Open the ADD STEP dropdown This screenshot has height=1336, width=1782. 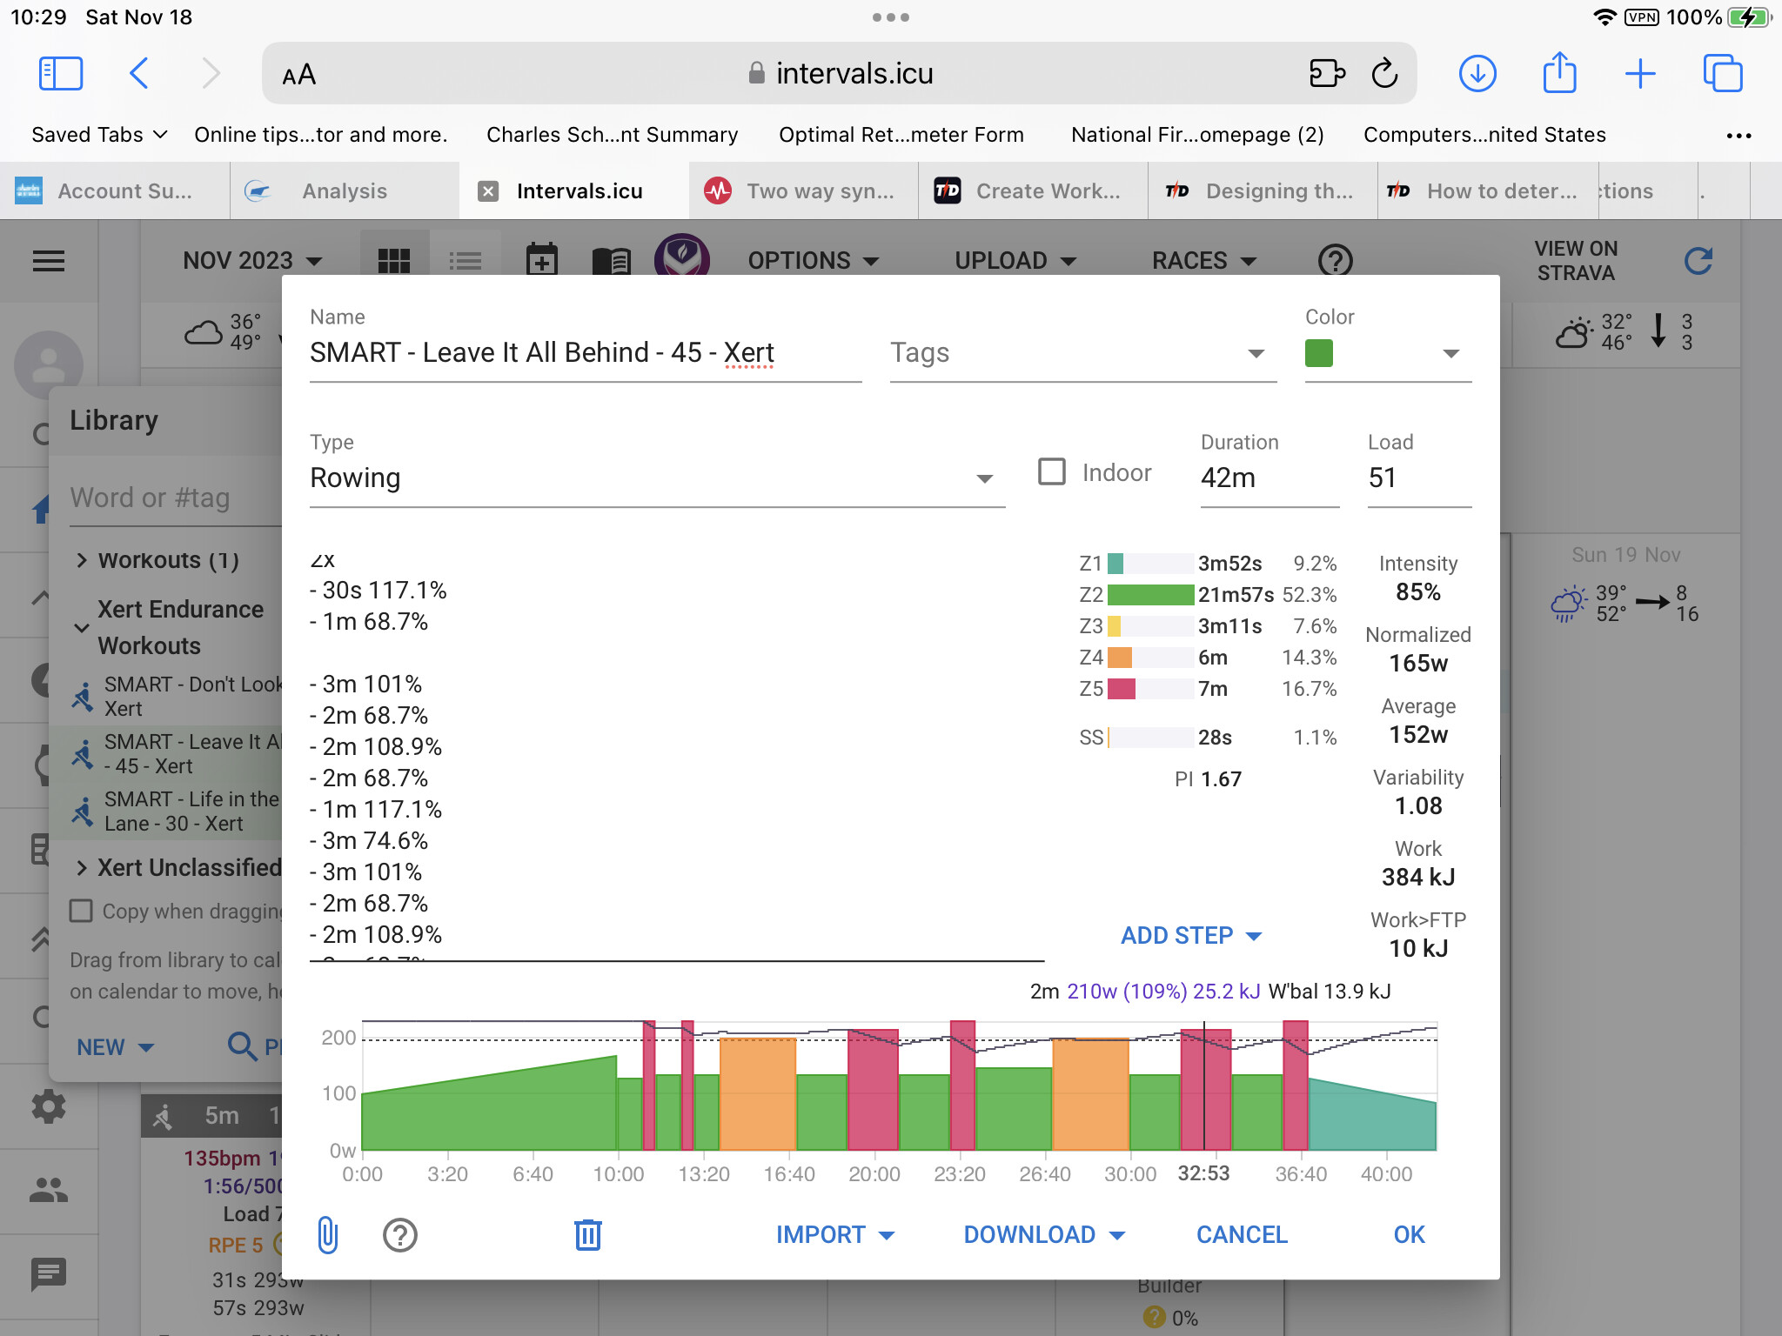point(1191,936)
